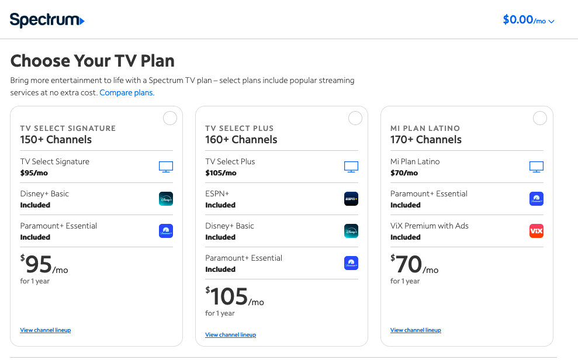View channel lineup for Mi Plan Latino
The image size is (578, 363).
coord(416,330)
